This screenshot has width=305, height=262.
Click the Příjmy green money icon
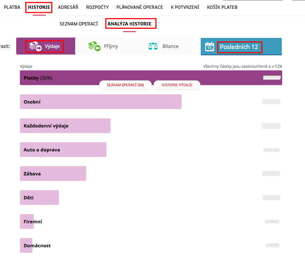(x=94, y=46)
